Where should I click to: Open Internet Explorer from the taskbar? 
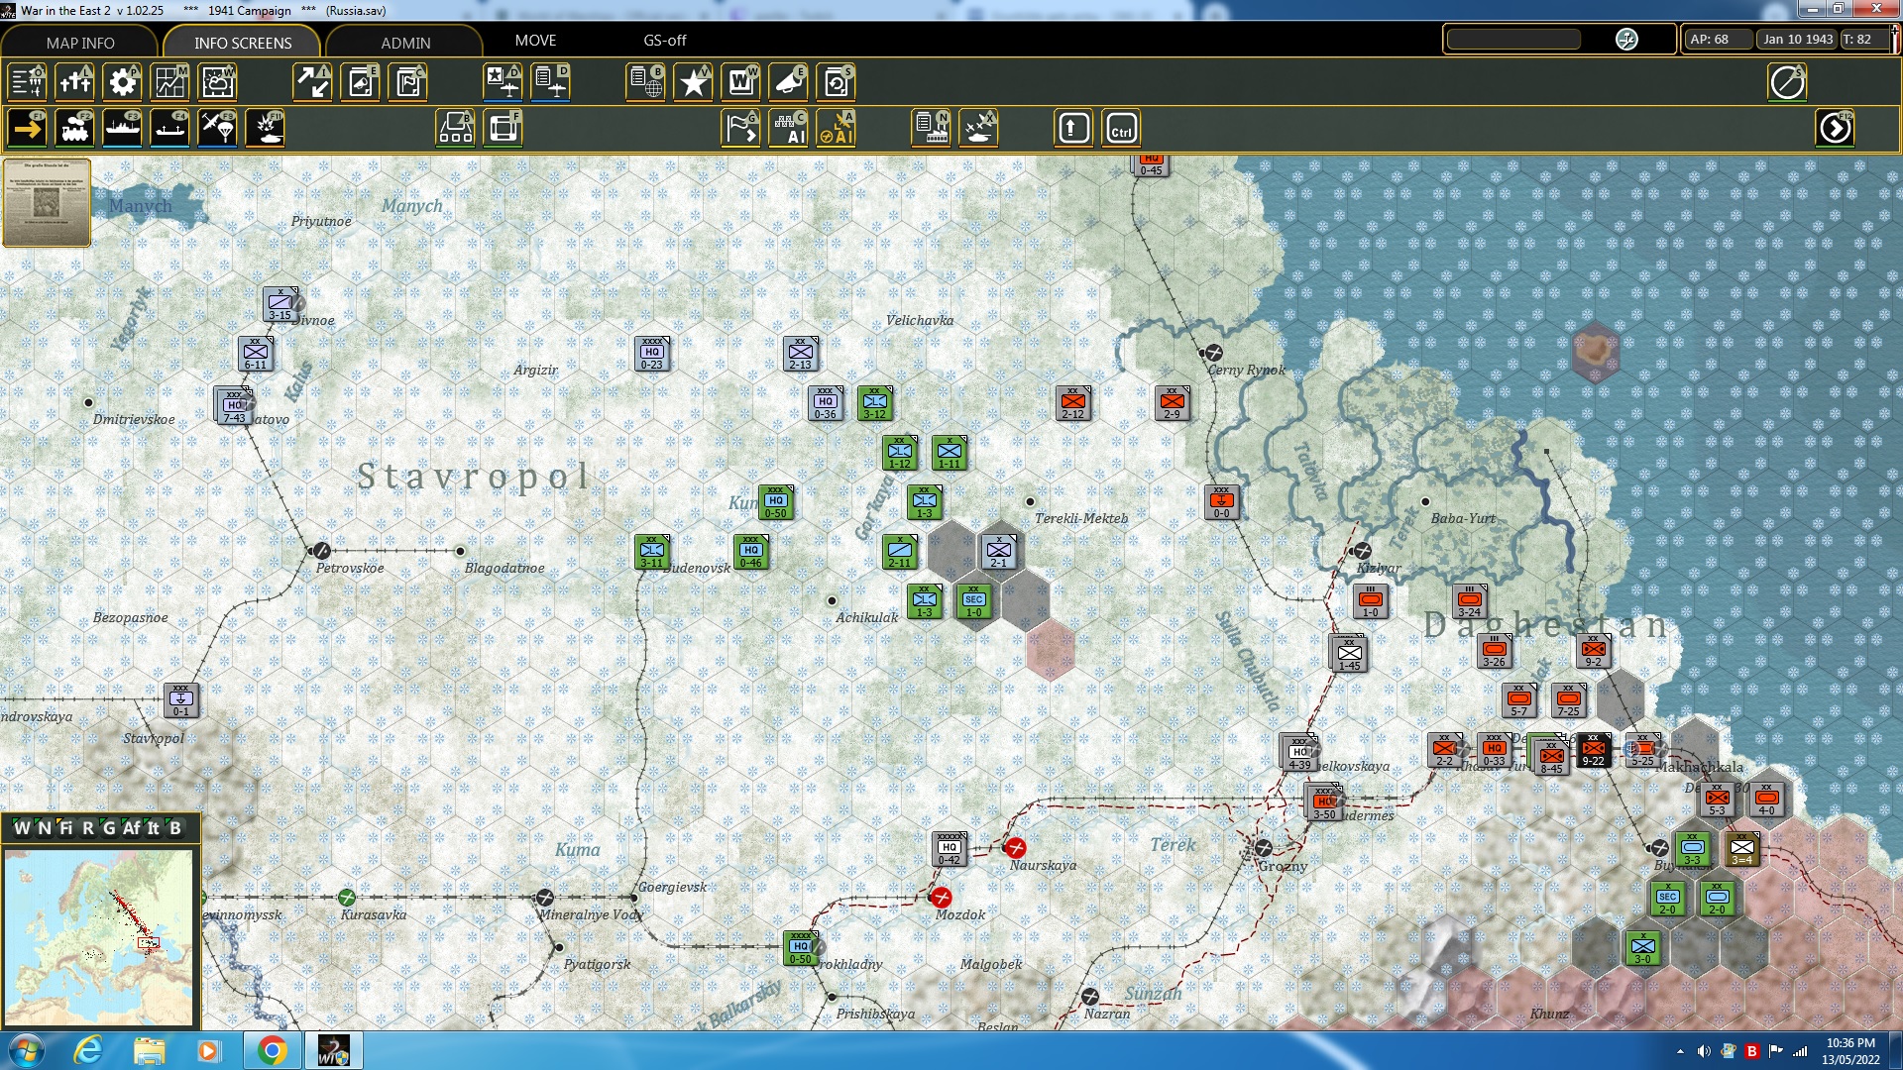[x=88, y=1050]
